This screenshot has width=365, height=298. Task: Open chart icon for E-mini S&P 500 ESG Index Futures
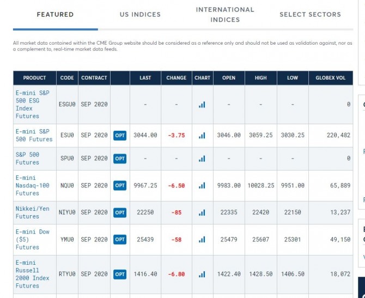point(202,105)
